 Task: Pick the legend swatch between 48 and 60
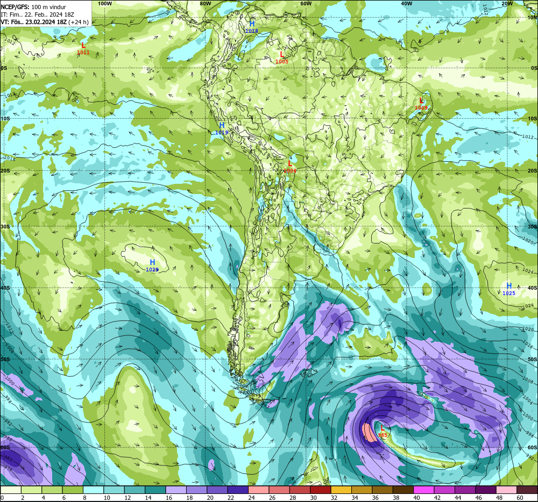click(506, 490)
